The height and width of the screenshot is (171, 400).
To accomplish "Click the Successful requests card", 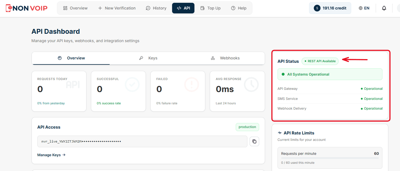I will pyautogui.click(x=119, y=91).
